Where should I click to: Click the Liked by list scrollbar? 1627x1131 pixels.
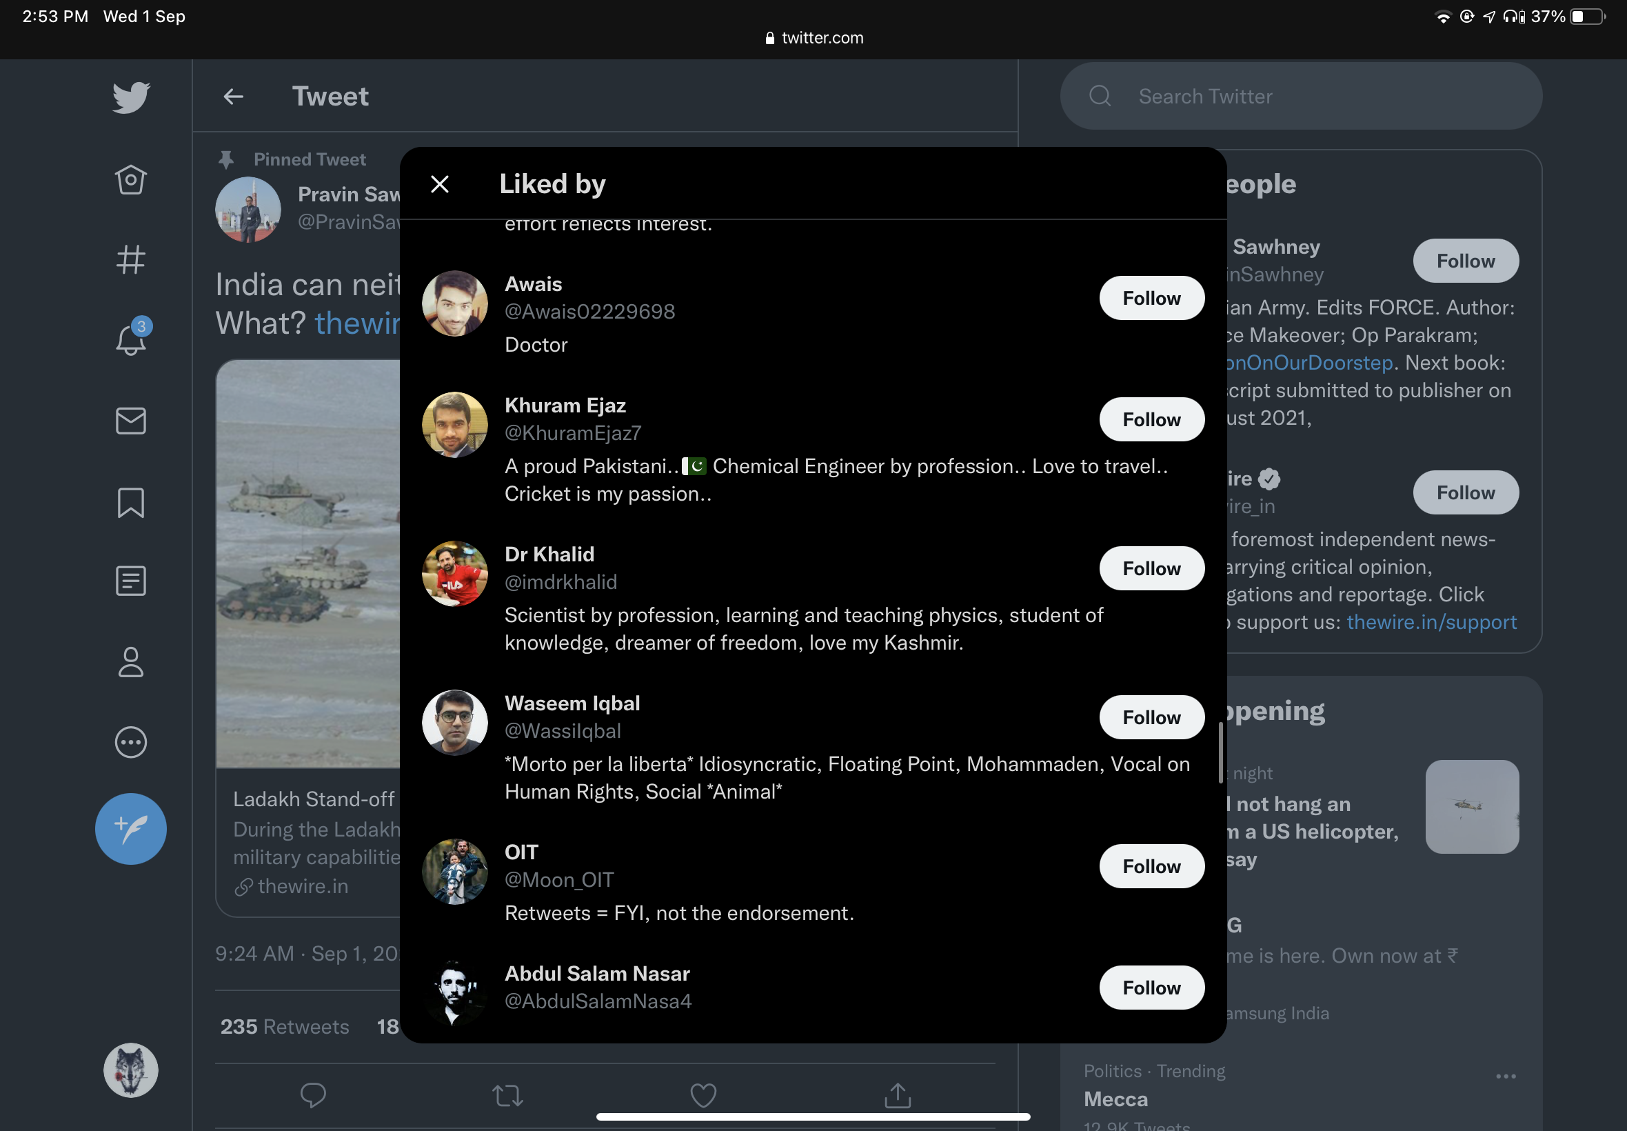coord(1220,752)
